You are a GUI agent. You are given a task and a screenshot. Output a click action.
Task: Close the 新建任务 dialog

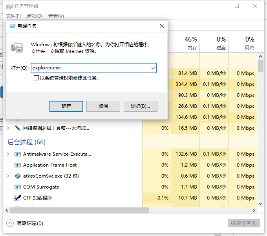point(162,26)
